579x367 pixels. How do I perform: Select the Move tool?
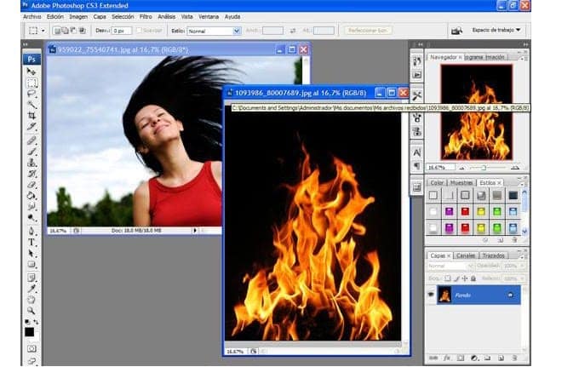(32, 72)
